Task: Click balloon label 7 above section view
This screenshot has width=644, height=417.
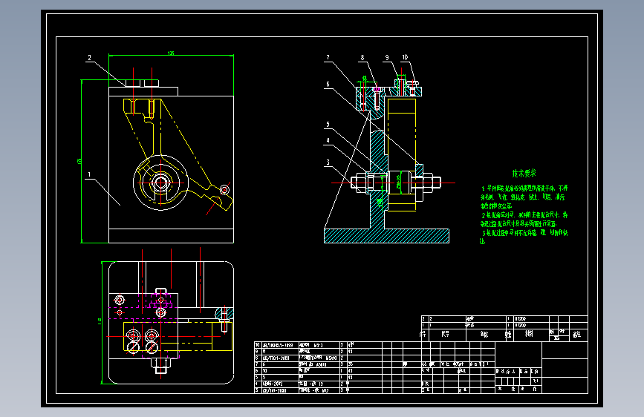Action: click(328, 57)
